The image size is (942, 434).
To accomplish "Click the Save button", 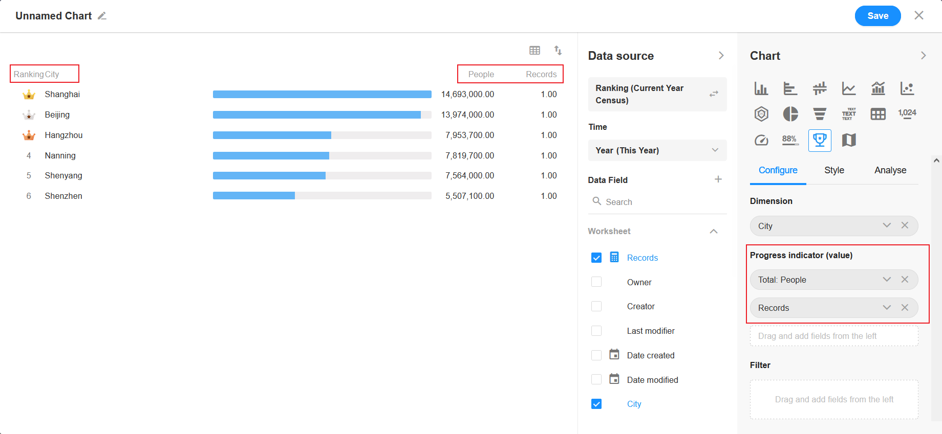I will pos(877,16).
